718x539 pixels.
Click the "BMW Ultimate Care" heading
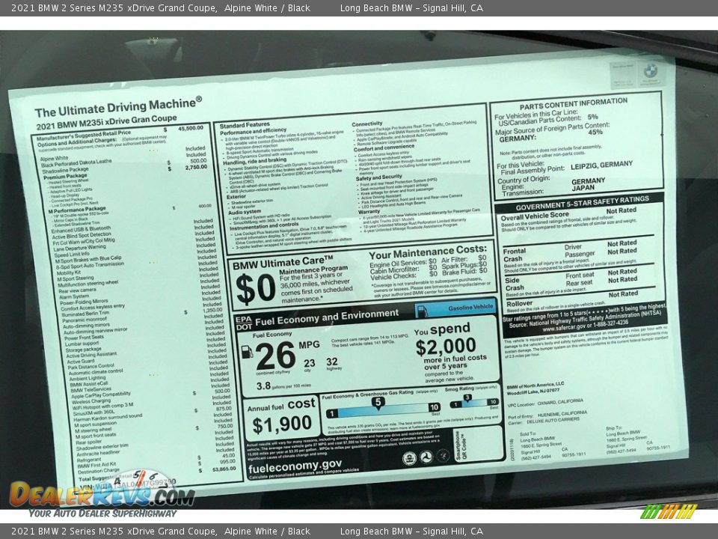pyautogui.click(x=283, y=263)
